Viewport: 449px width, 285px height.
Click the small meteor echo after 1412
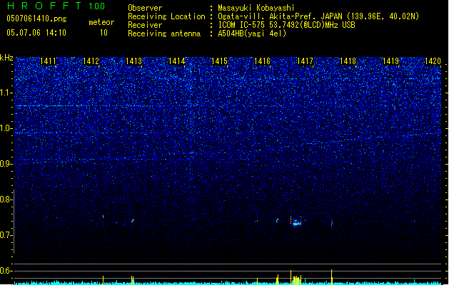pos(103,217)
